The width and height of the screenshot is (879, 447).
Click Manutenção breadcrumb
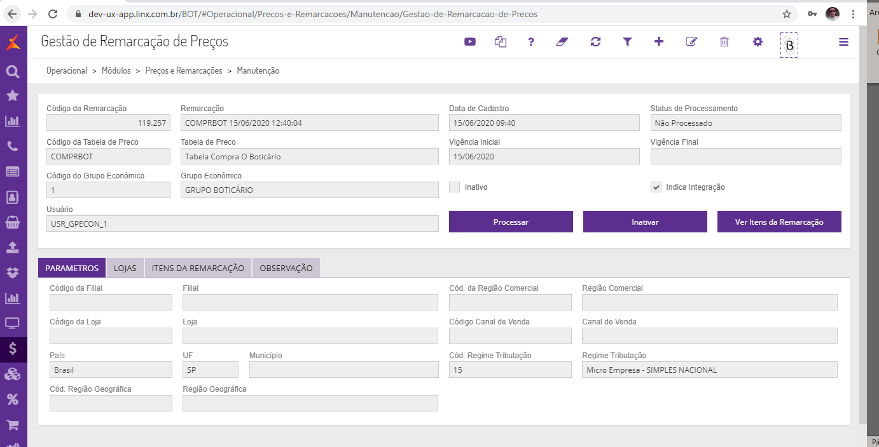click(x=258, y=71)
